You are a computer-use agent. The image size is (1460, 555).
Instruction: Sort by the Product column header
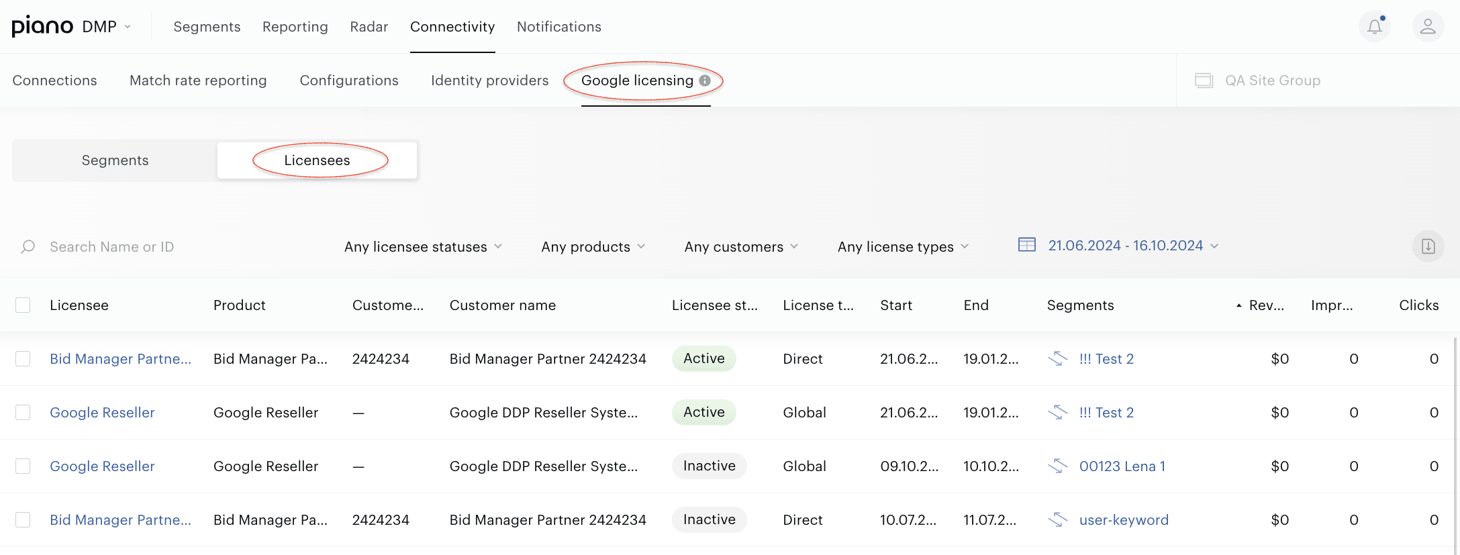[240, 305]
